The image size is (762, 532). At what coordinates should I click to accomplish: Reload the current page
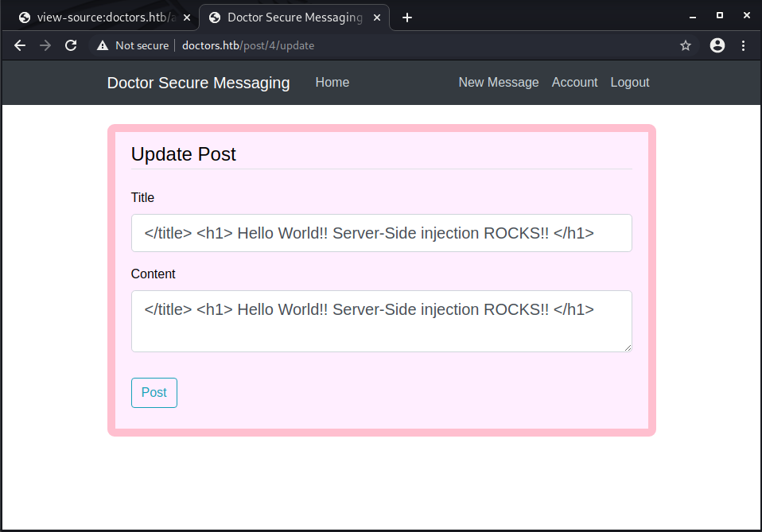[71, 46]
